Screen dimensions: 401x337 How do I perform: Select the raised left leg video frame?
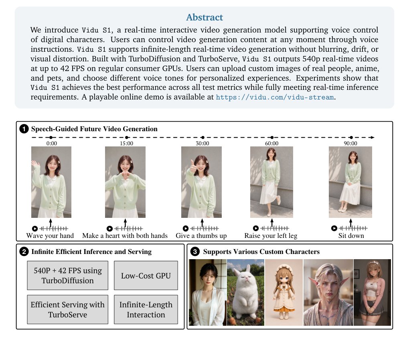click(x=271, y=182)
